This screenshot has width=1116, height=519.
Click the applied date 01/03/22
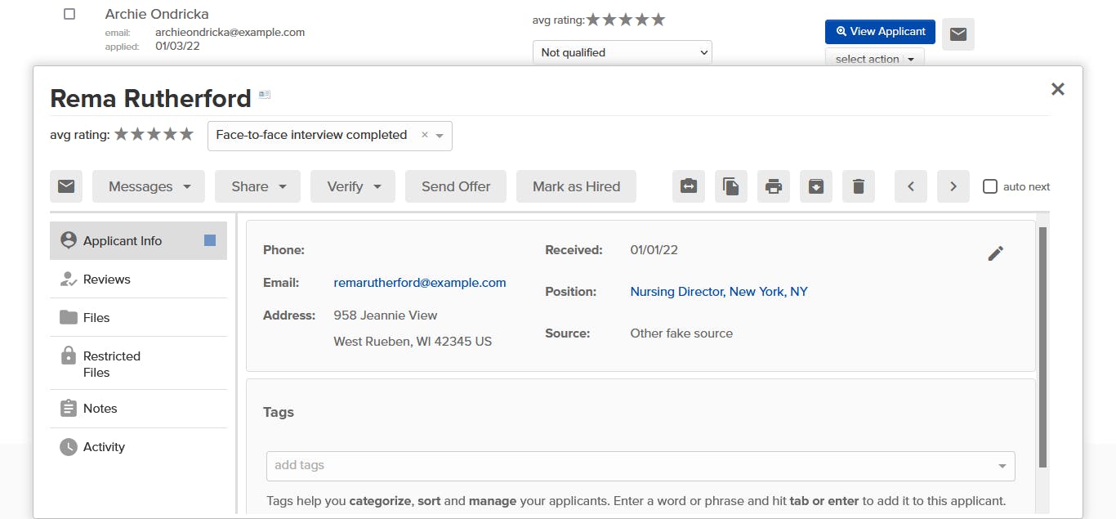point(177,47)
